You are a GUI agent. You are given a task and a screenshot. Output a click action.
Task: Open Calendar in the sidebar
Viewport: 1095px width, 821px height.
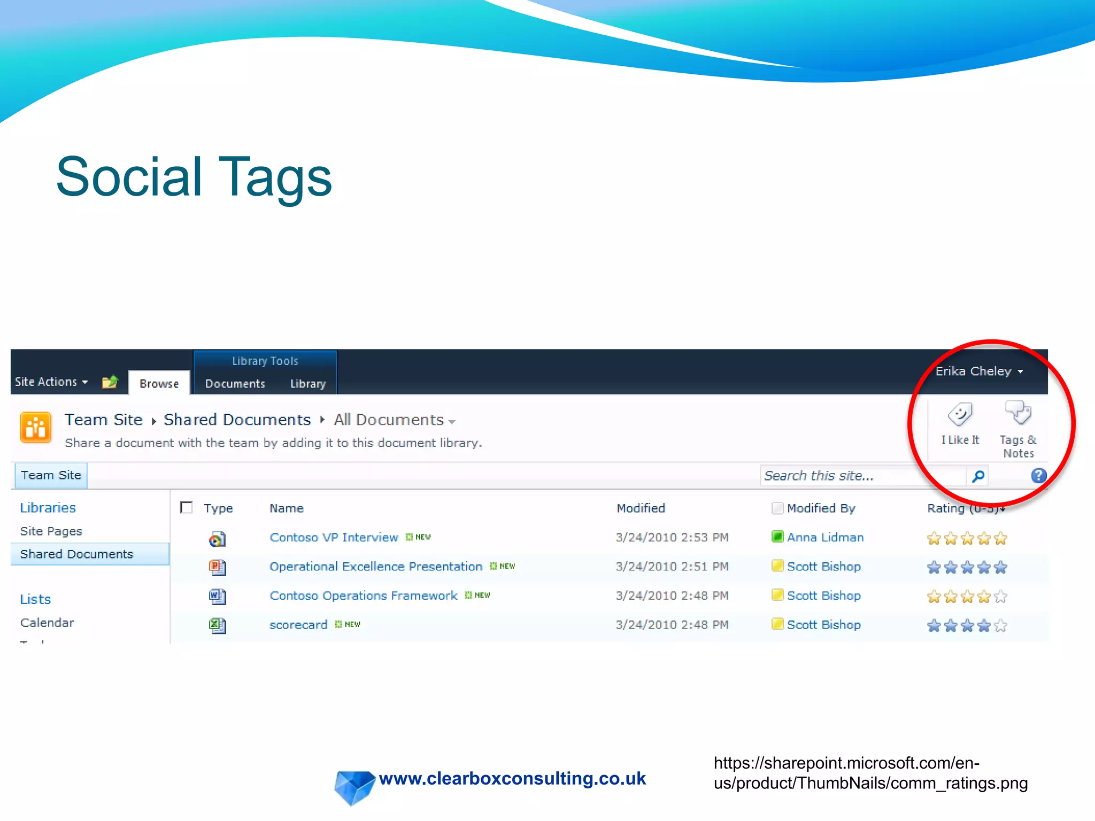47,623
